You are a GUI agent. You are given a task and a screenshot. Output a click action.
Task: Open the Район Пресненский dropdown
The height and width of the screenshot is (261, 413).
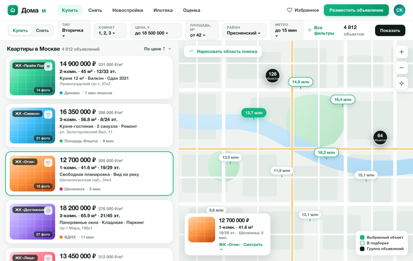[245, 30]
